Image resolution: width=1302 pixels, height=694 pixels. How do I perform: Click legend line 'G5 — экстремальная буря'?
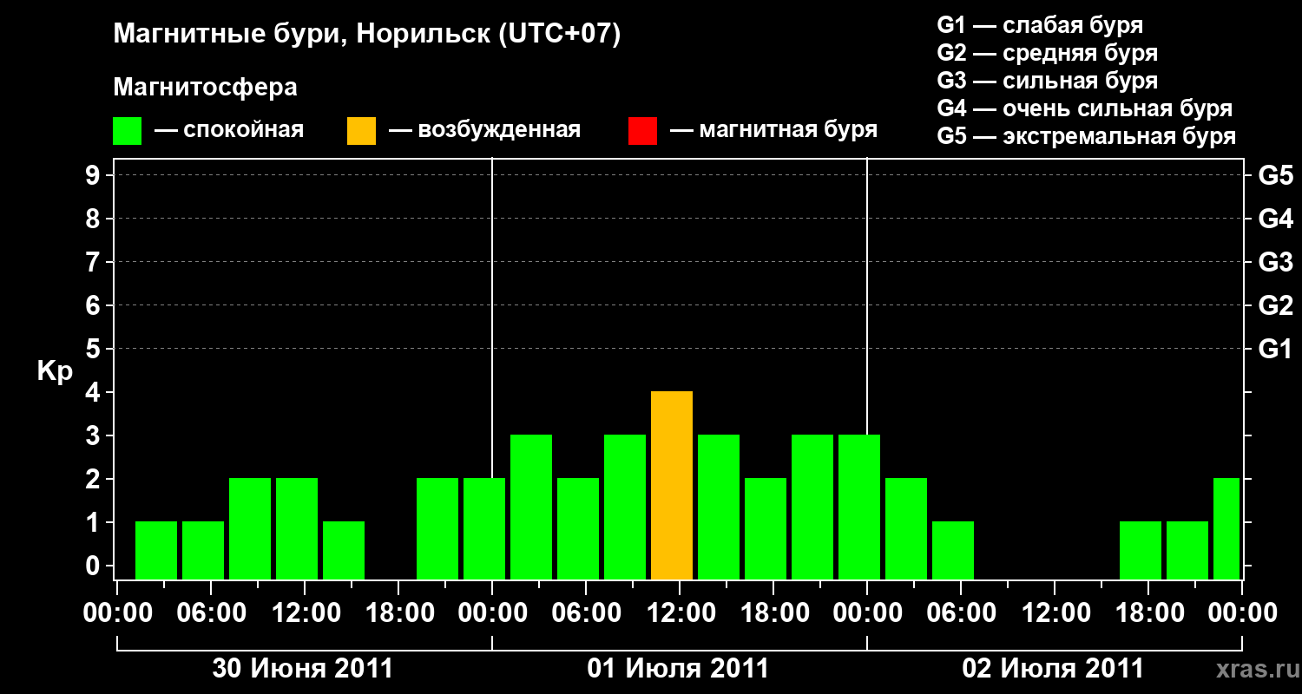[1087, 136]
